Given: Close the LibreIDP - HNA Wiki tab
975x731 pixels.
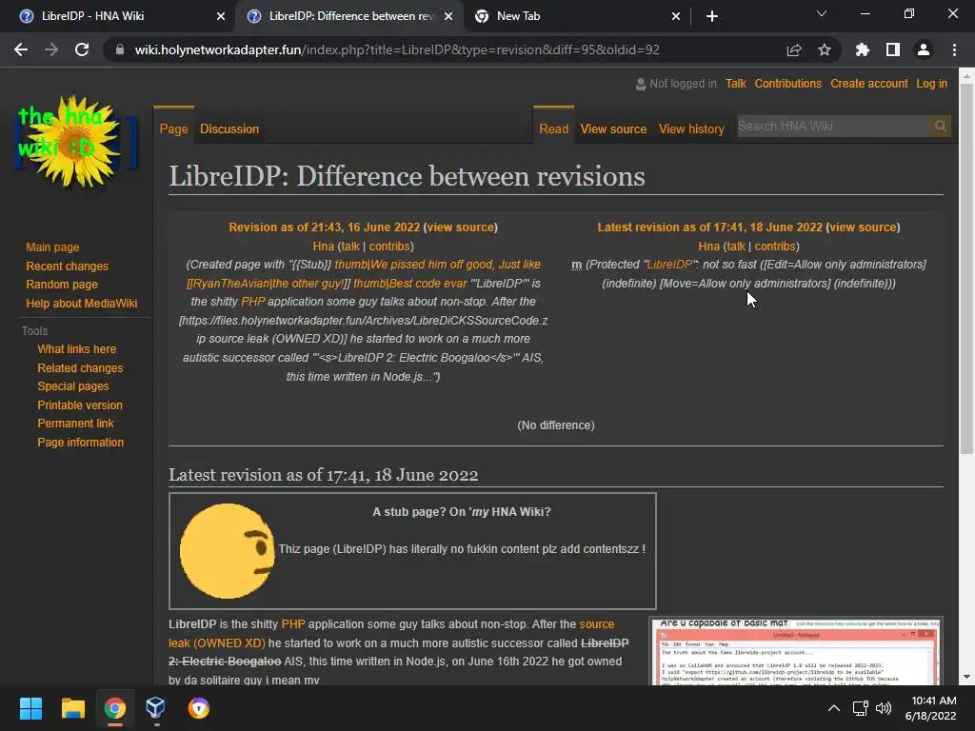Looking at the screenshot, I should (x=221, y=16).
